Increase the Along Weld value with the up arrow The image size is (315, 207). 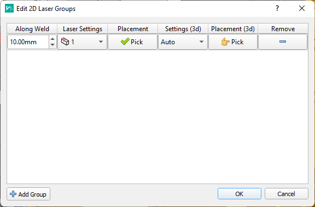click(52, 39)
